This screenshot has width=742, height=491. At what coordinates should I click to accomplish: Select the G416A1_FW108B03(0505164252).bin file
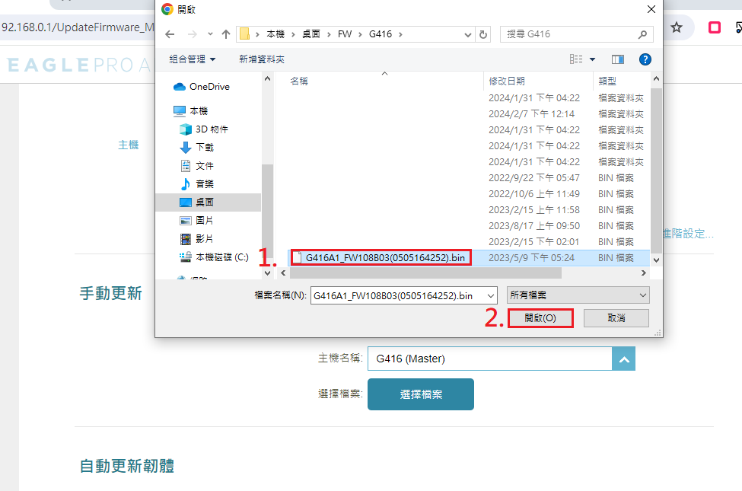(x=384, y=257)
